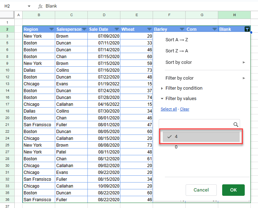Choose Sort A → Z option
This screenshot has width=258, height=208.
coord(177,40)
